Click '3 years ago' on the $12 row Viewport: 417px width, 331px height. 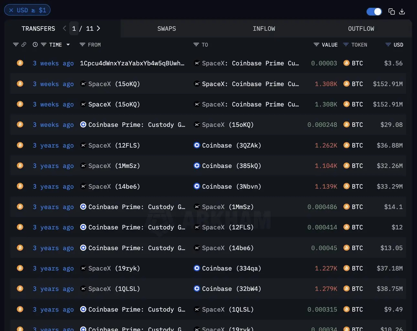point(53,227)
